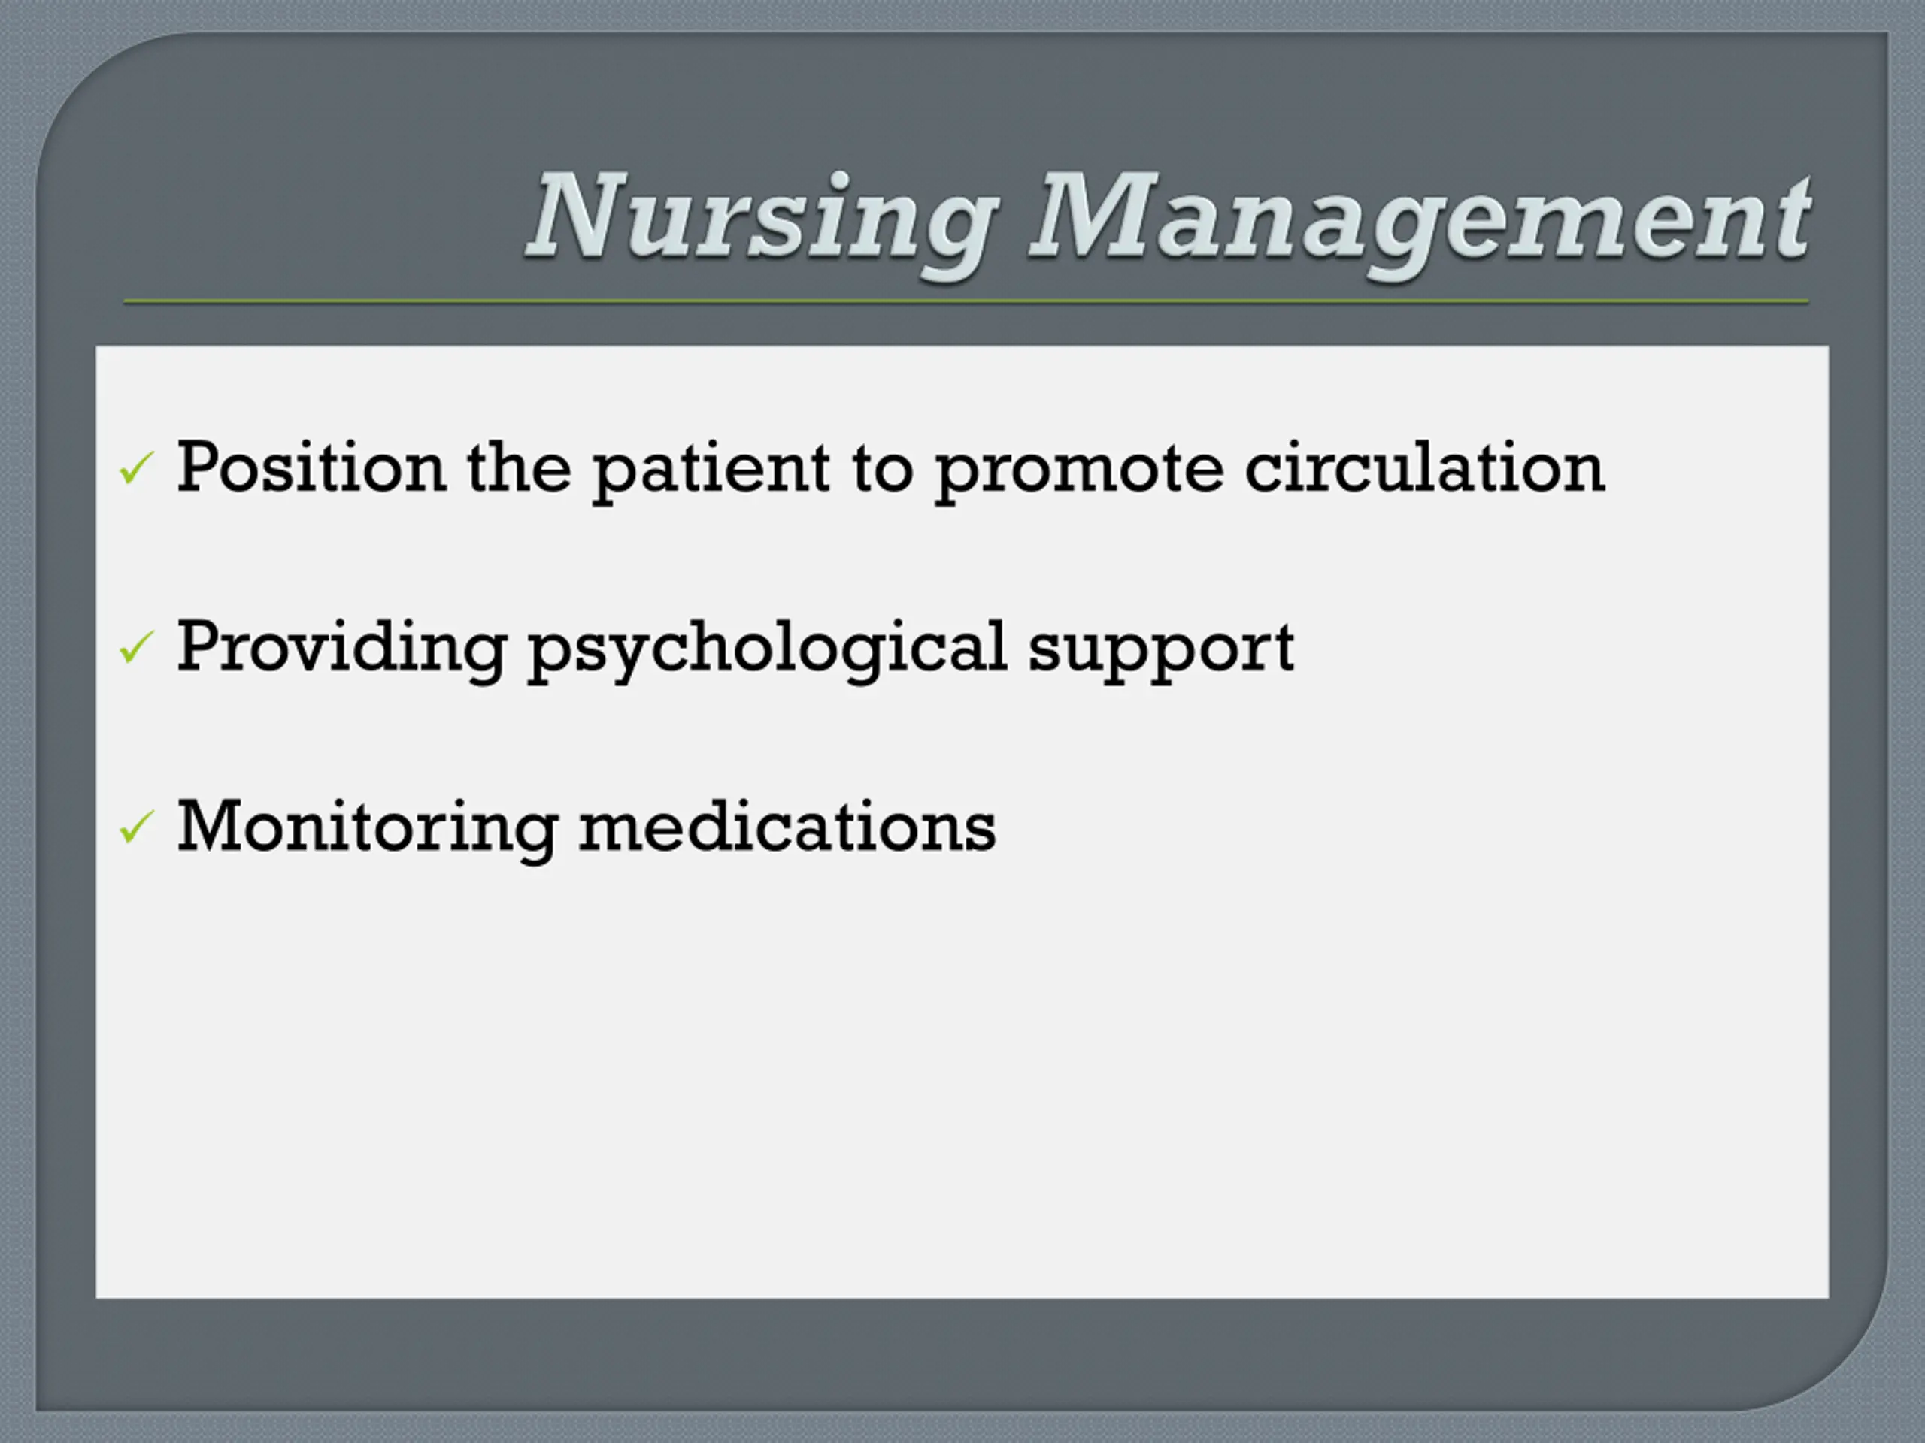
Task: Click the bullet Position the patient to promote circulation
Action: (x=891, y=470)
